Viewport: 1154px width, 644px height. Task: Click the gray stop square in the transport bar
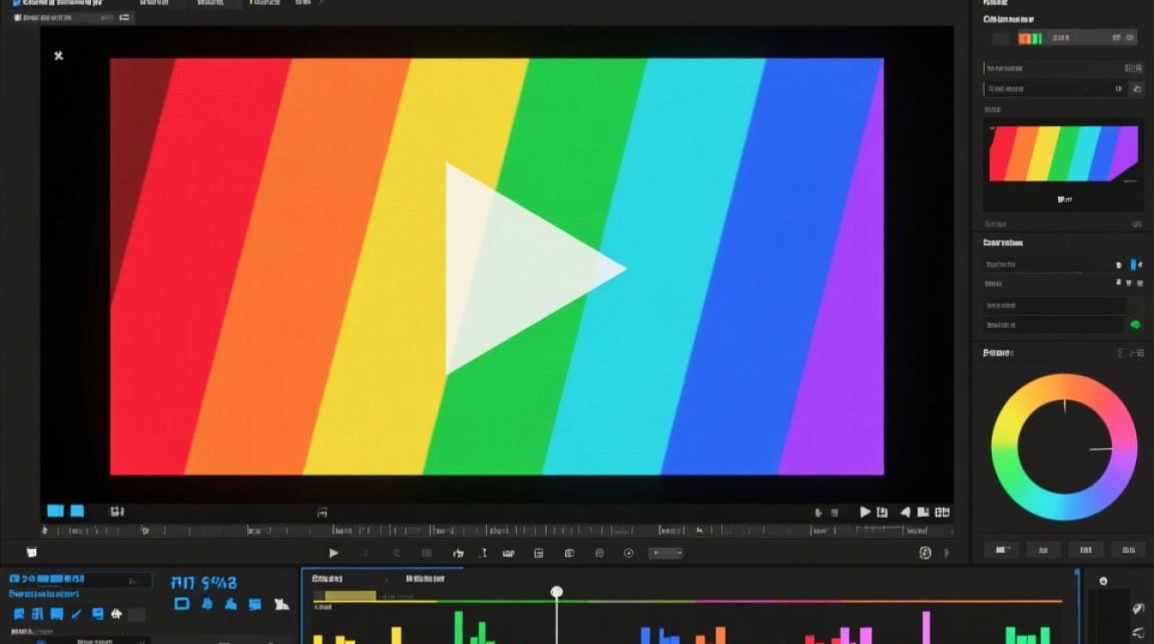coord(427,553)
